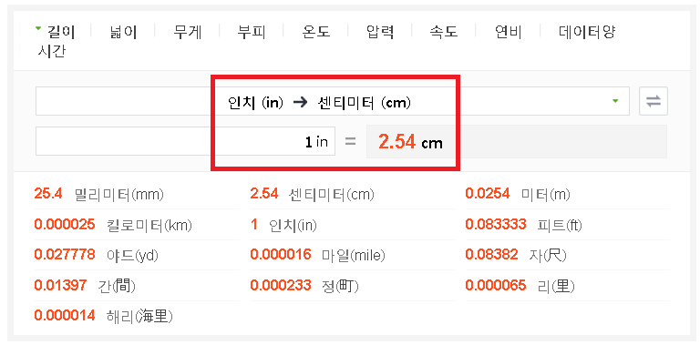Image resolution: width=700 pixels, height=345 pixels.
Task: Go to the 속도 tab
Action: 444,32
